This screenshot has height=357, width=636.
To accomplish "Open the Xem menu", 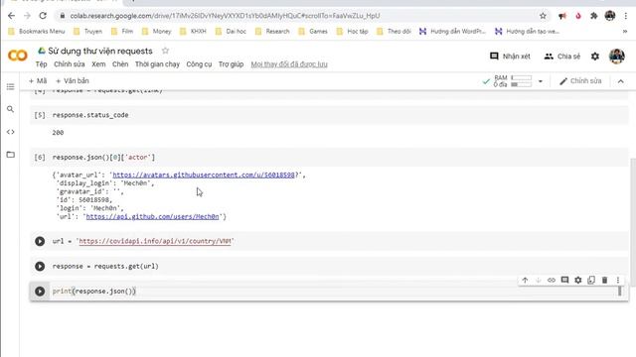I will [x=98, y=64].
